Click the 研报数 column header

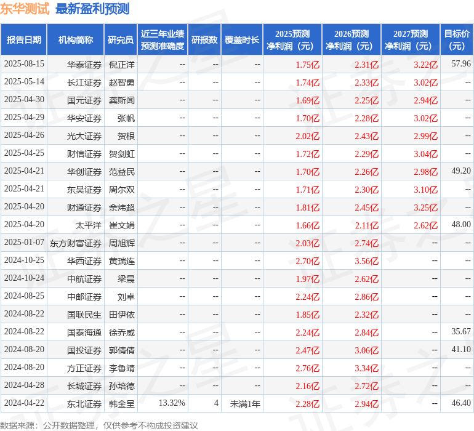click(x=204, y=40)
